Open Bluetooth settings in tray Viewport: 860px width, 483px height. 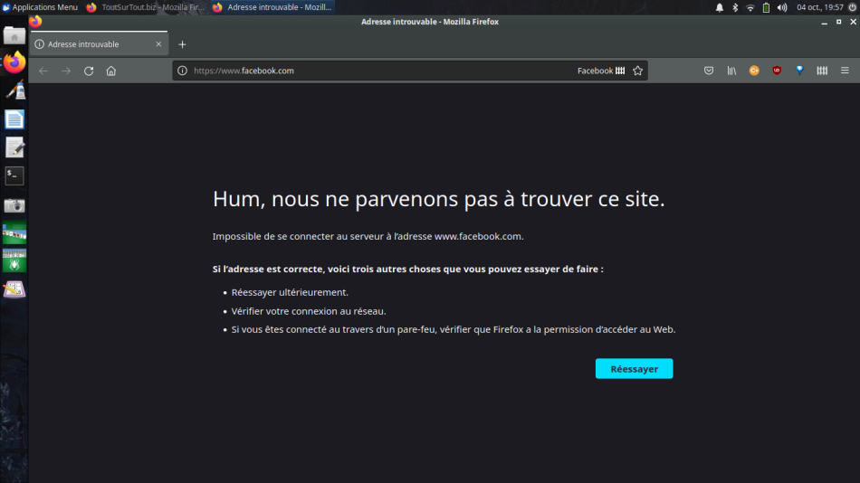pos(735,7)
